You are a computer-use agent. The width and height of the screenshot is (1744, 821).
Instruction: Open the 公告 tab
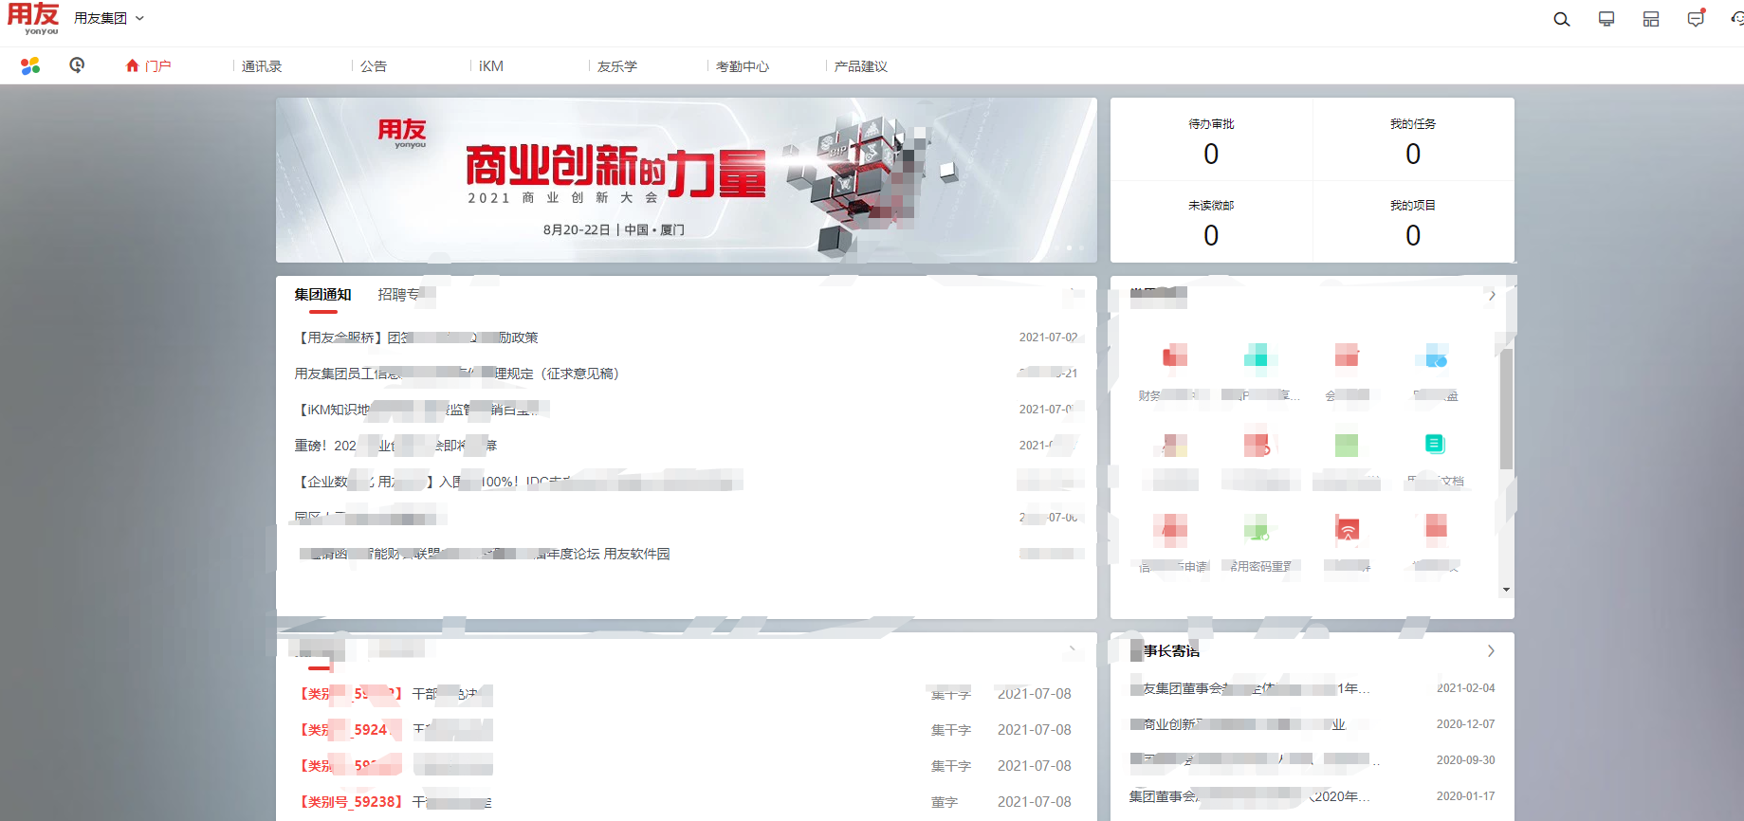(374, 66)
